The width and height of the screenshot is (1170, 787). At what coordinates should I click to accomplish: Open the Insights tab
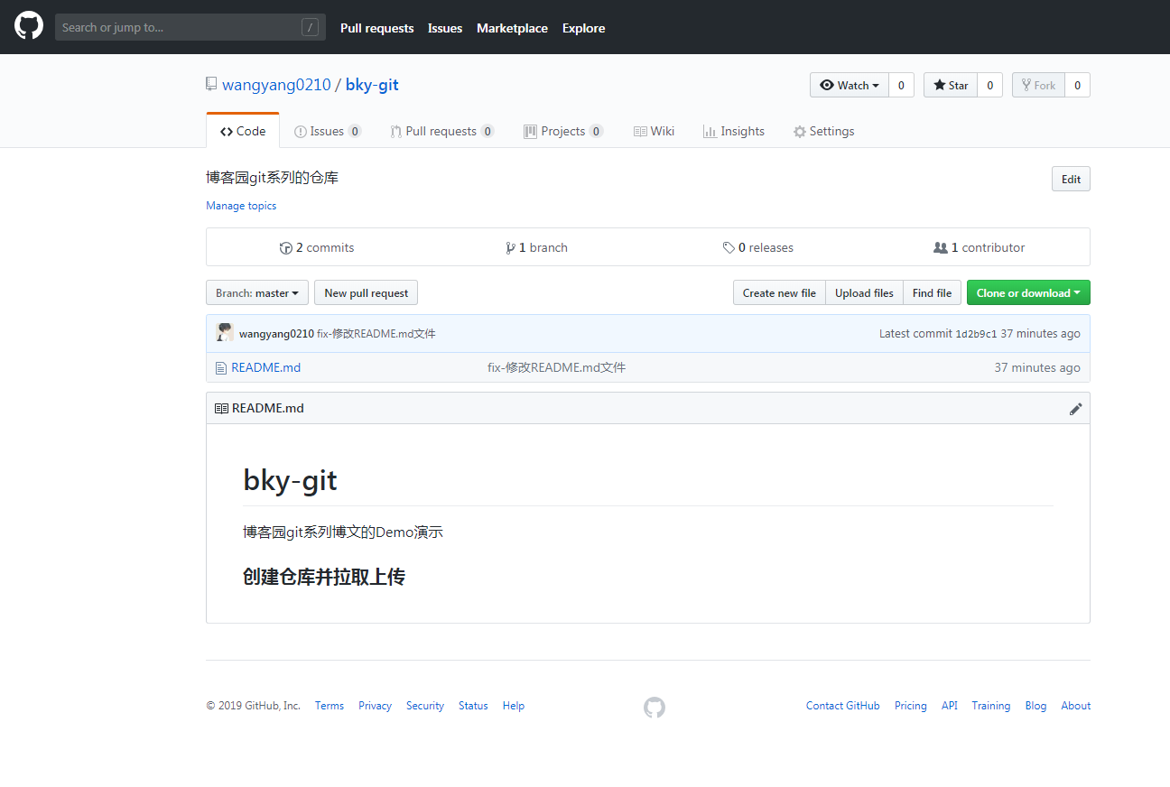(734, 131)
